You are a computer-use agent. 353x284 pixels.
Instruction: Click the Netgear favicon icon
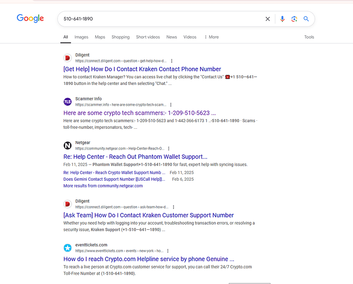[x=67, y=145]
